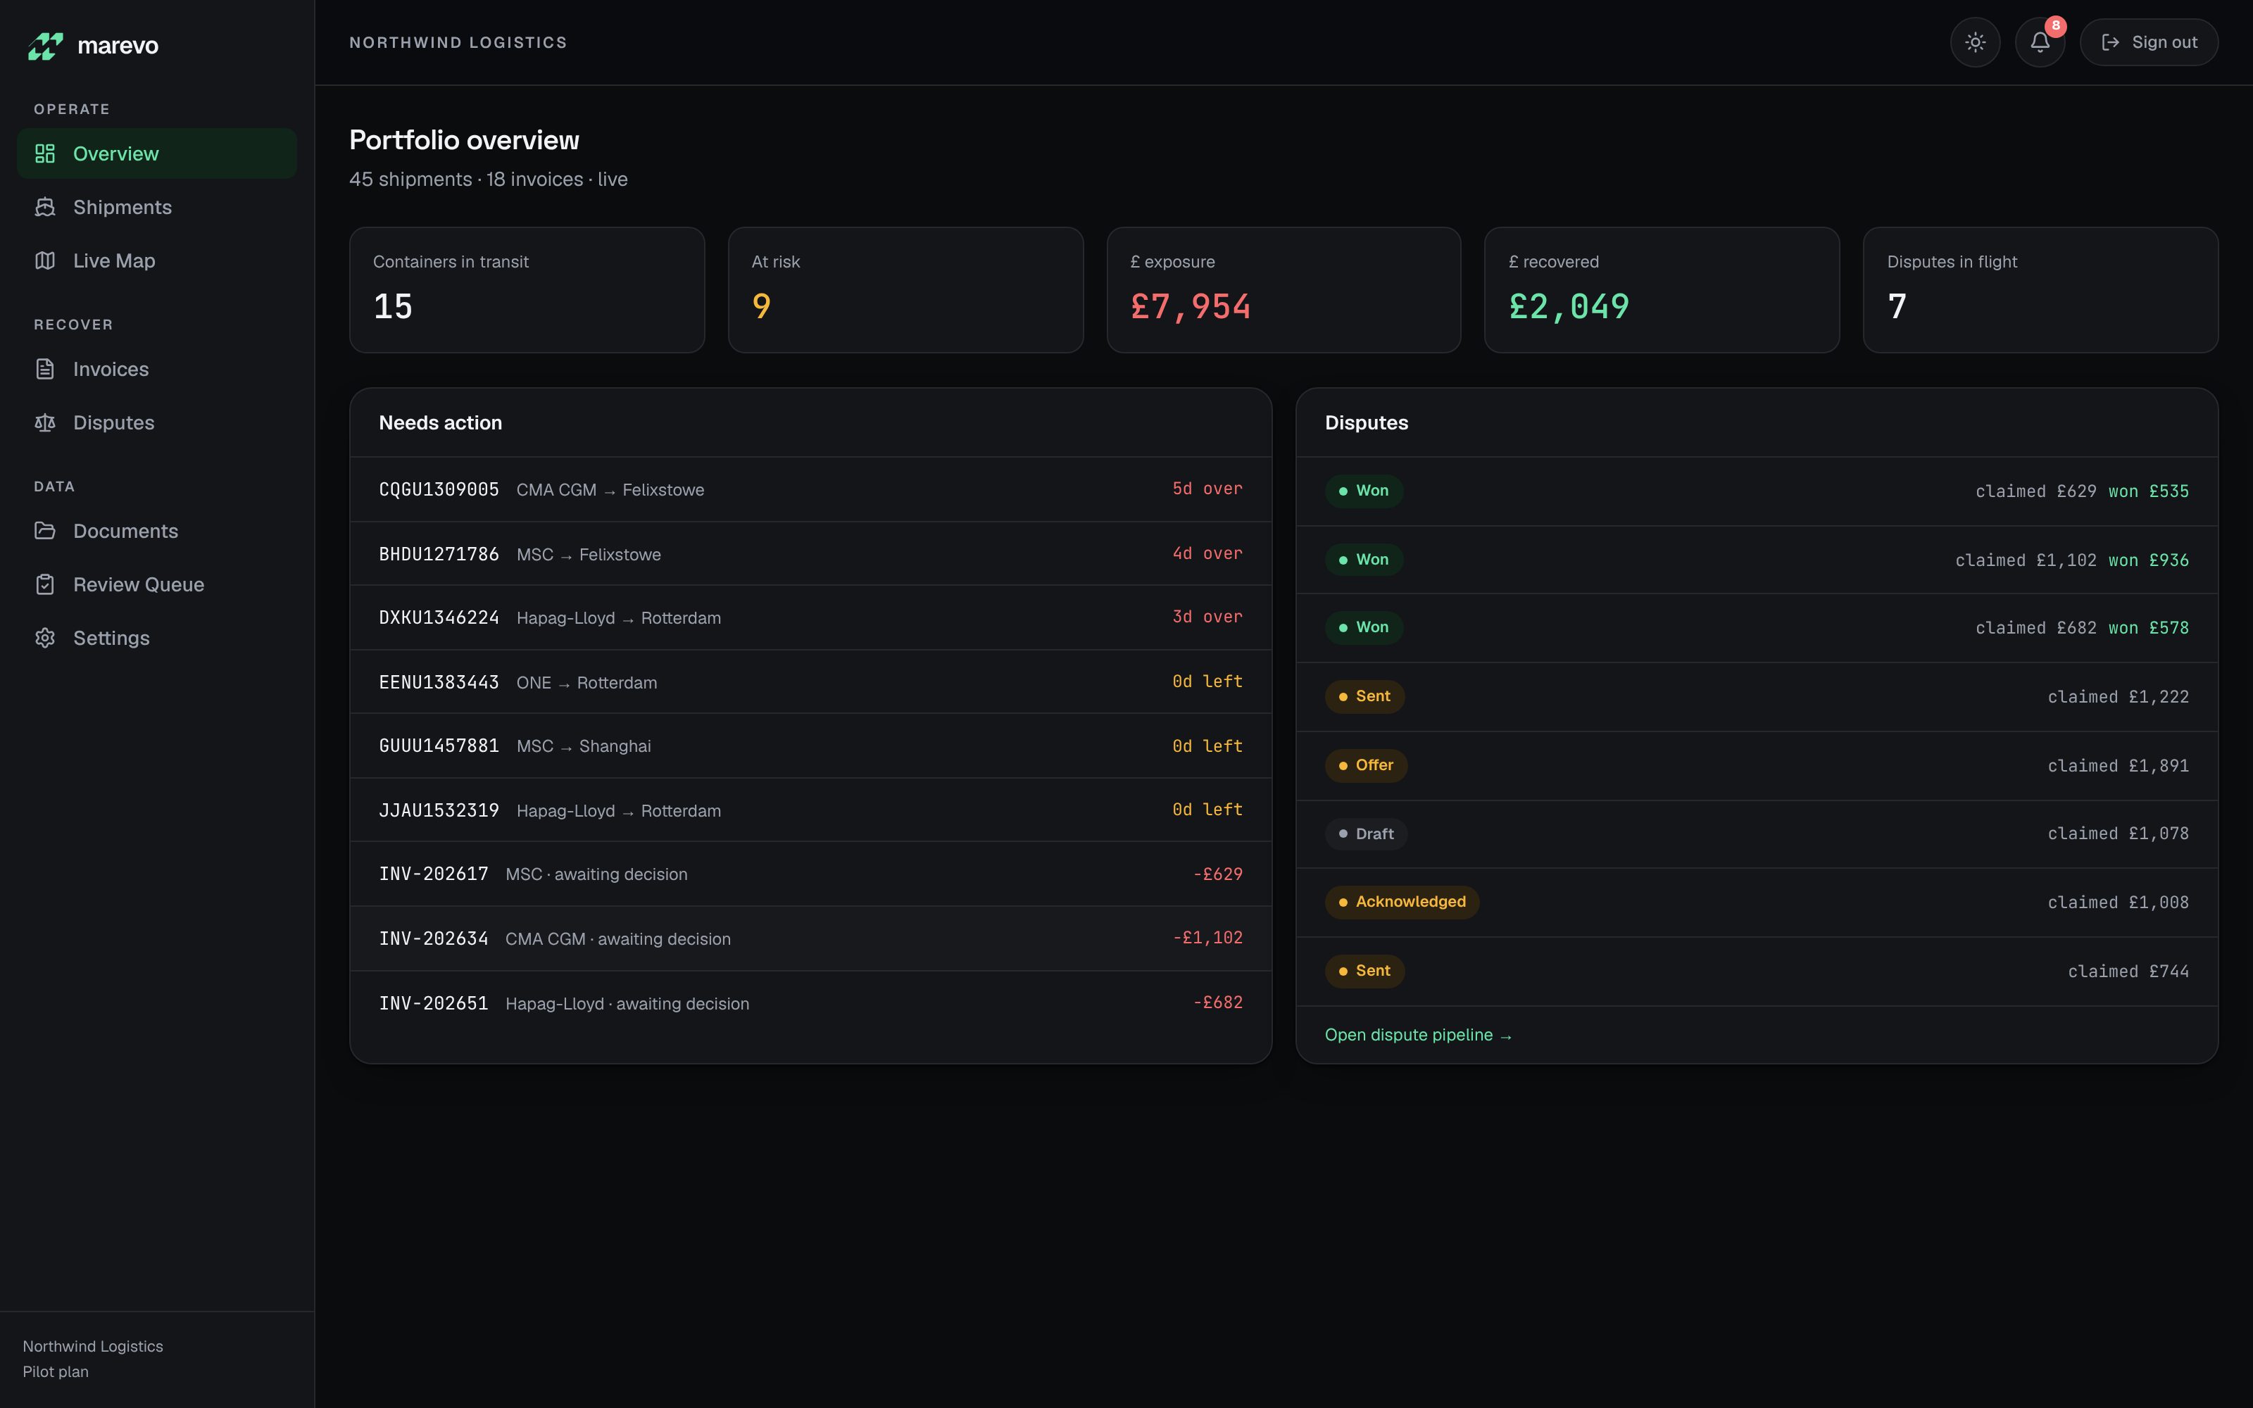This screenshot has height=1408, width=2253.
Task: Click the Review Queue clipboard icon
Action: [44, 584]
